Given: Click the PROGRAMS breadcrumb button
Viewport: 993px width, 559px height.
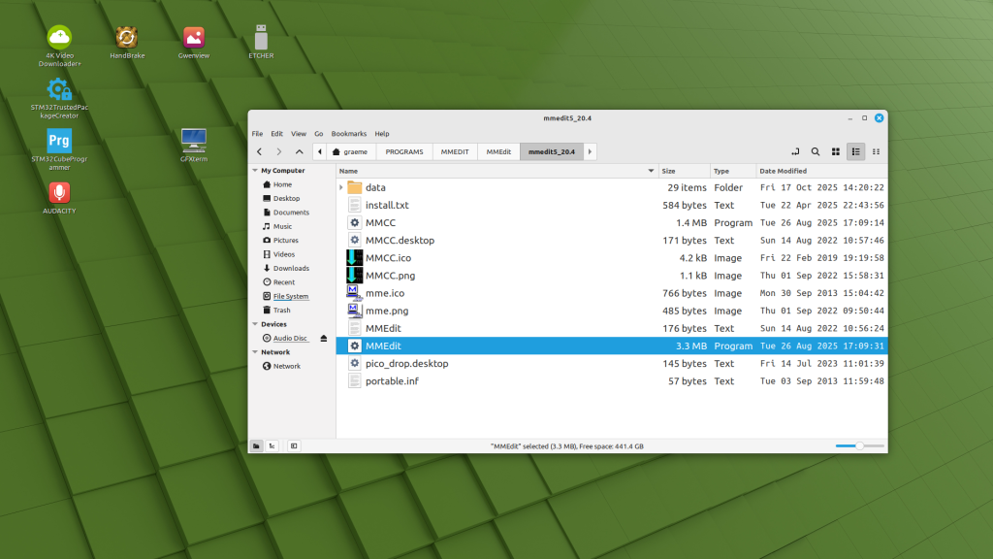Looking at the screenshot, I should (x=403, y=151).
